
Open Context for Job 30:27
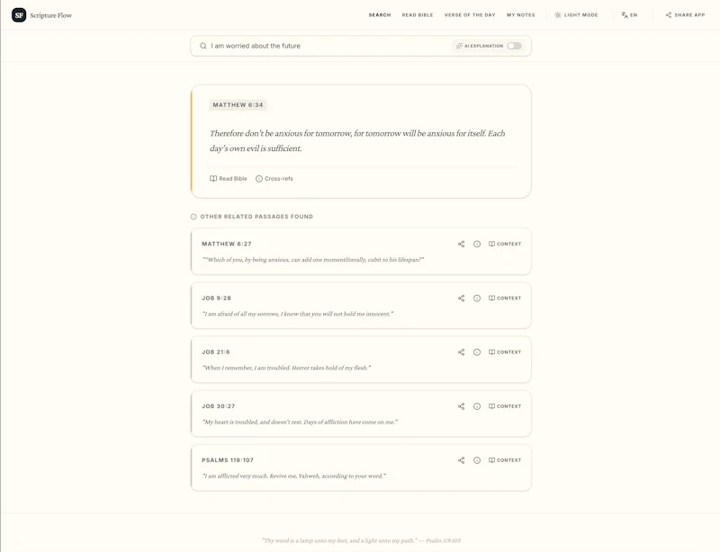click(x=505, y=406)
